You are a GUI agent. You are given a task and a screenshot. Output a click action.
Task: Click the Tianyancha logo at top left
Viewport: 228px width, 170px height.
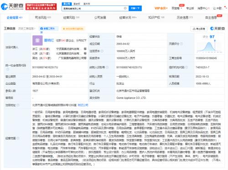point(12,6)
